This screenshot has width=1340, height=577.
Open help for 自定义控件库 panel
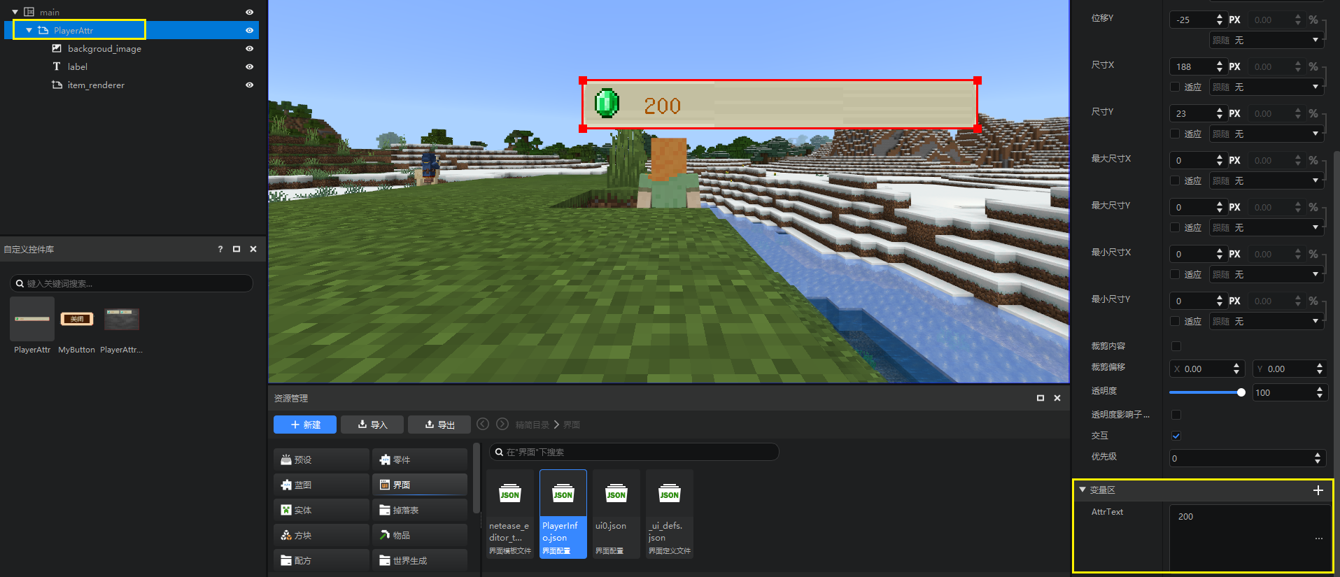(x=220, y=249)
